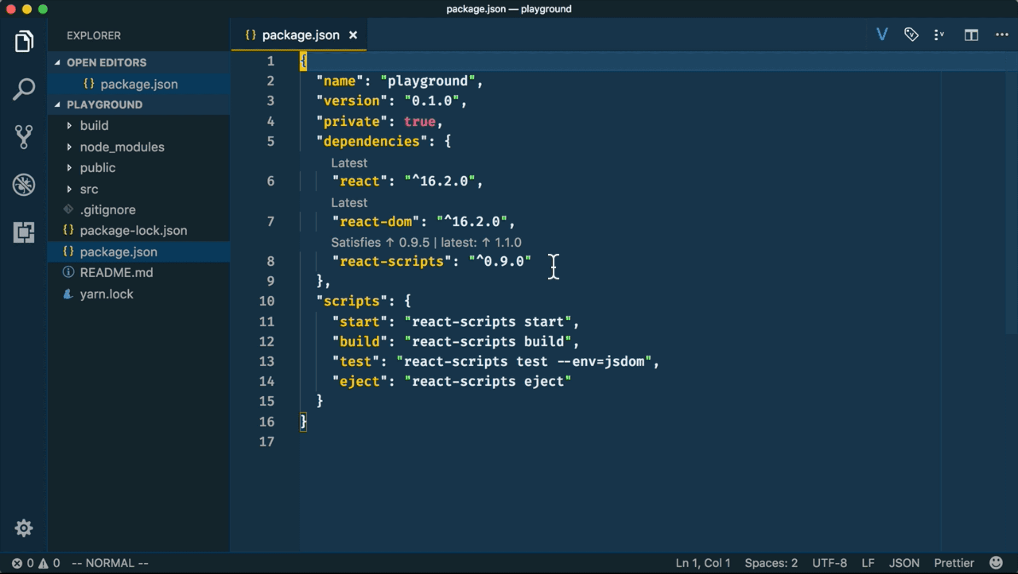Image resolution: width=1018 pixels, height=574 pixels.
Task: Click the "^0.9.0" version string
Action: point(500,261)
